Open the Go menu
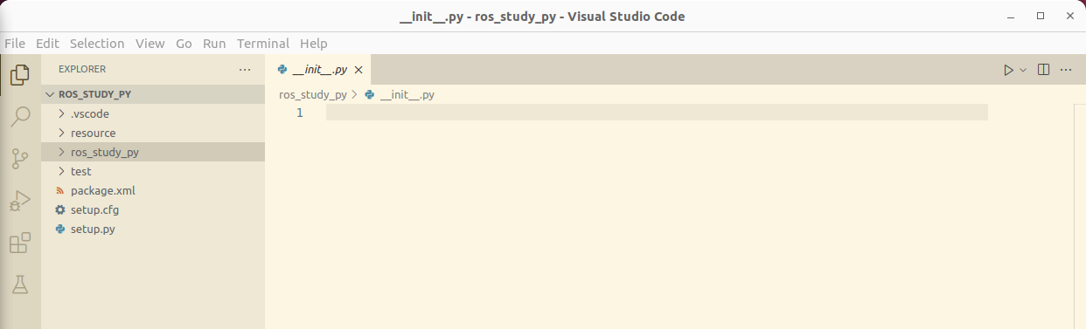The image size is (1086, 329). [184, 43]
